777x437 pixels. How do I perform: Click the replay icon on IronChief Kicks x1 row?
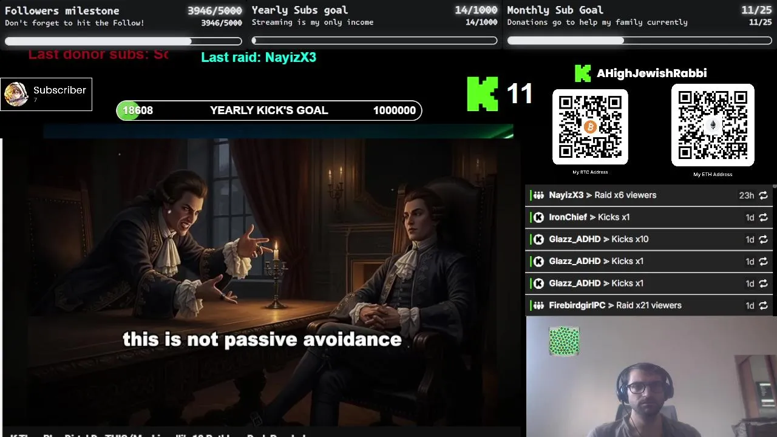tap(763, 217)
